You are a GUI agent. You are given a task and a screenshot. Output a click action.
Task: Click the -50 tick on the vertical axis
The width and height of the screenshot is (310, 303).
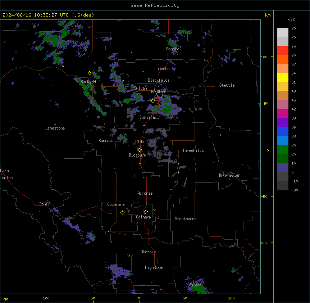click(x=264, y=196)
